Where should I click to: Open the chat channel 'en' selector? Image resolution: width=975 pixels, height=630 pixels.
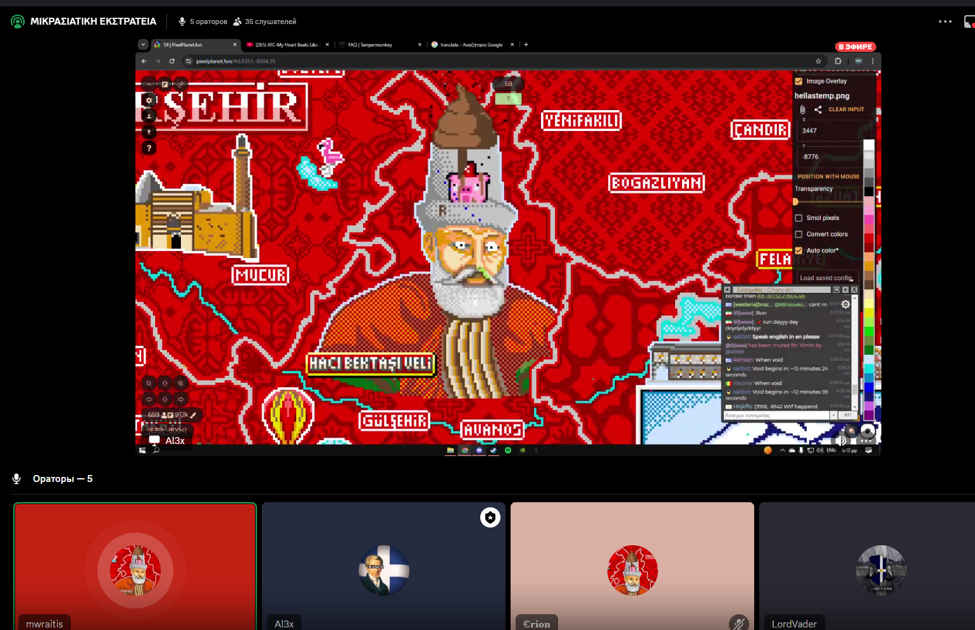coord(847,415)
